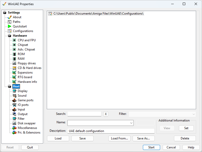
Task: Click the ROM chip icon
Action: (x=14, y=54)
